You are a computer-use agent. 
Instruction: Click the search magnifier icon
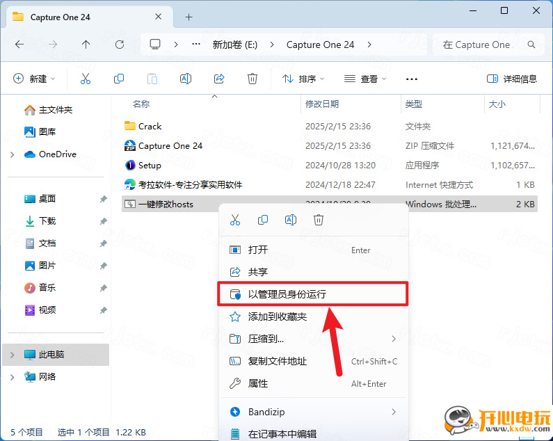click(531, 45)
